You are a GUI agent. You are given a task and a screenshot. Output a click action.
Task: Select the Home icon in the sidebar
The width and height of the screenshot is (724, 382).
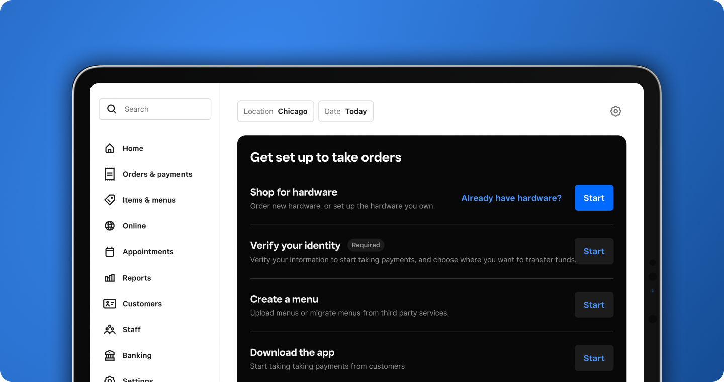[x=110, y=148]
